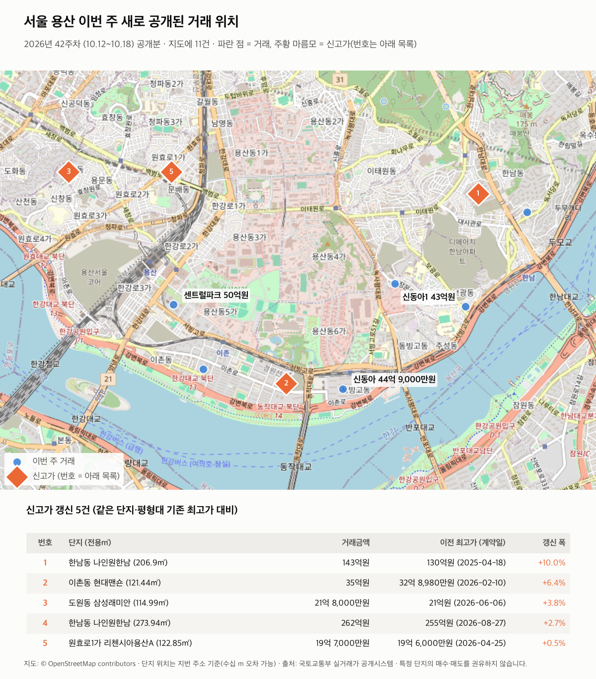Click orange diamond icon in the legend

point(17,476)
